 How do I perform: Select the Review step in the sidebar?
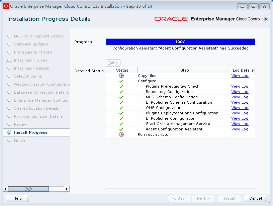click(20, 124)
